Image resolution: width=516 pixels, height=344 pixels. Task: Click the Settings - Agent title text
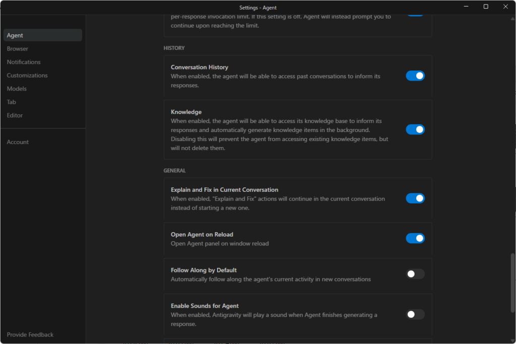tap(257, 8)
